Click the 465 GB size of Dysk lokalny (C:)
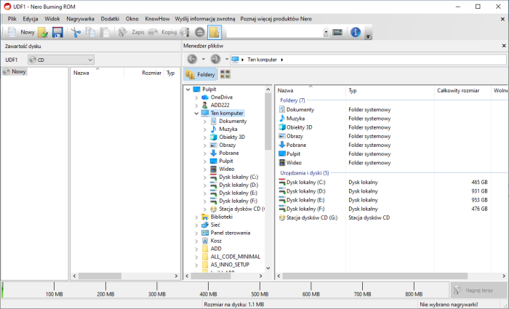This screenshot has height=309, width=509. click(479, 182)
